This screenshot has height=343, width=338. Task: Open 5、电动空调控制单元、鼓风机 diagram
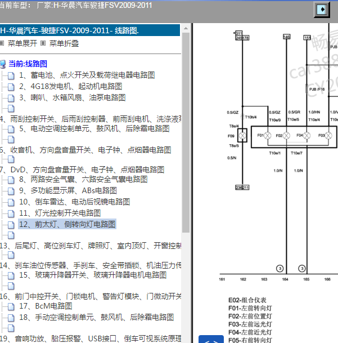click(94, 128)
